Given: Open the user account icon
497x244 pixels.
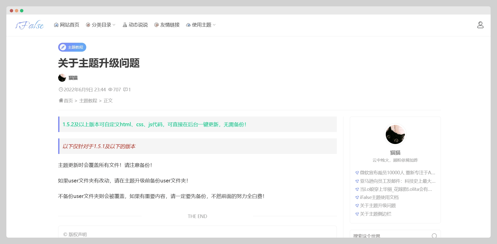Looking at the screenshot, I should (x=480, y=25).
